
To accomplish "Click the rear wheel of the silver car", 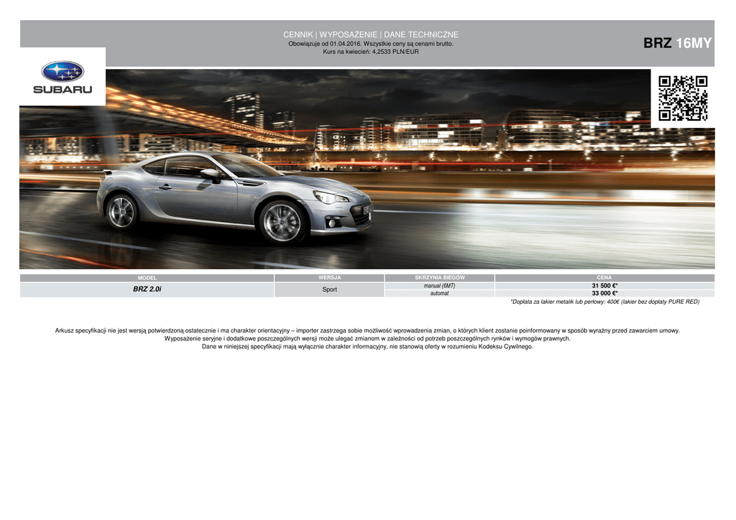I will (121, 211).
